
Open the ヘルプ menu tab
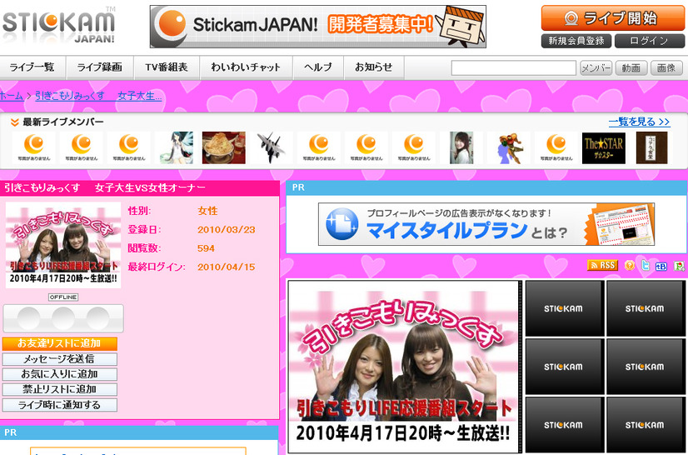click(x=318, y=67)
